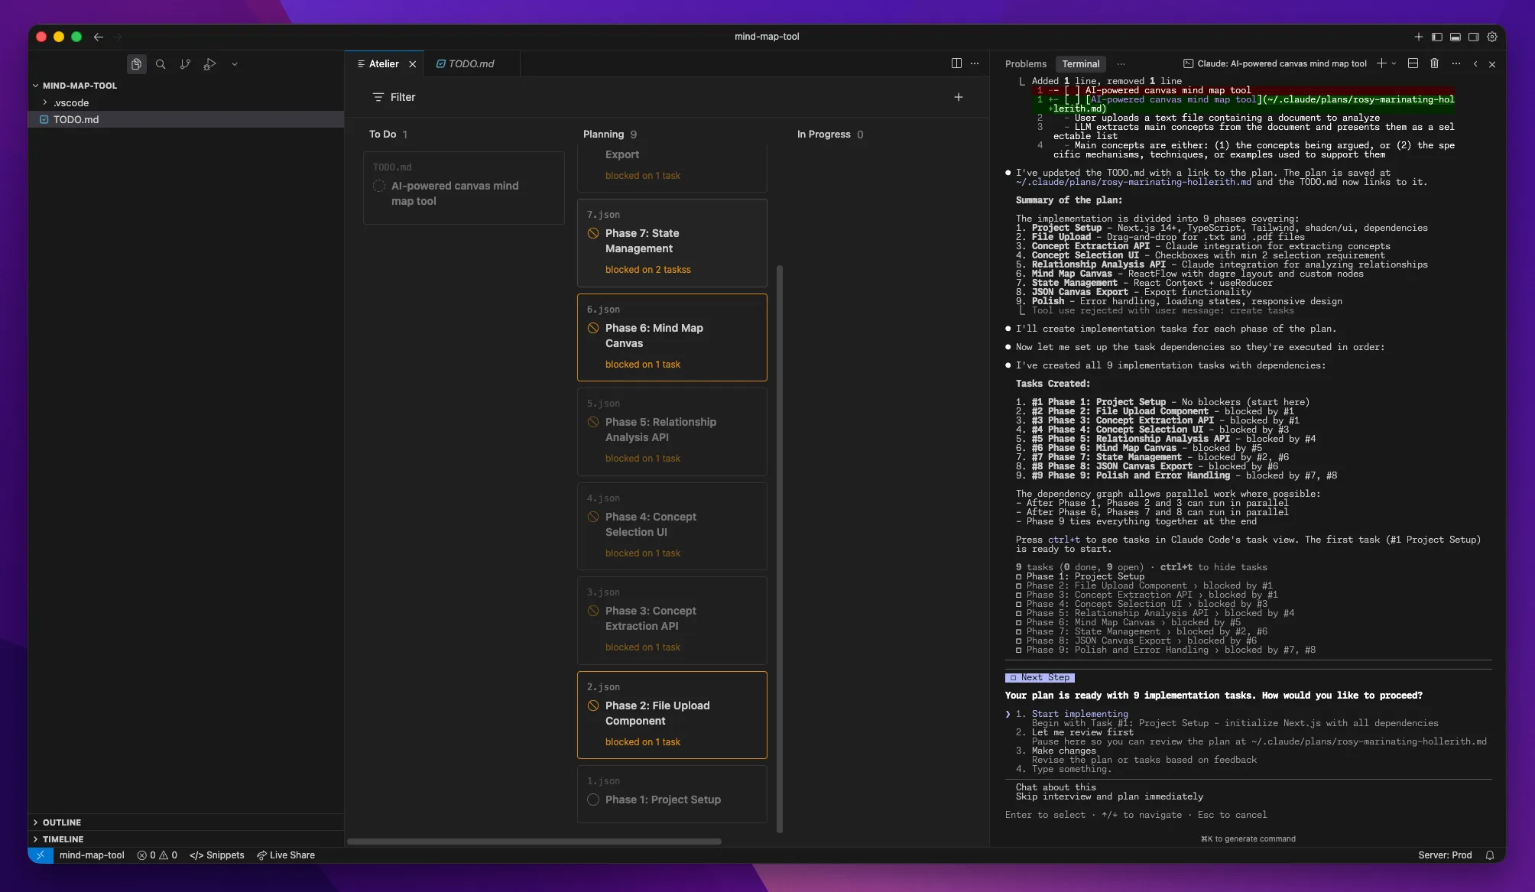Check off Phase 1: Project Setup circle
Screen dimensions: 1535x892
pyautogui.click(x=593, y=800)
